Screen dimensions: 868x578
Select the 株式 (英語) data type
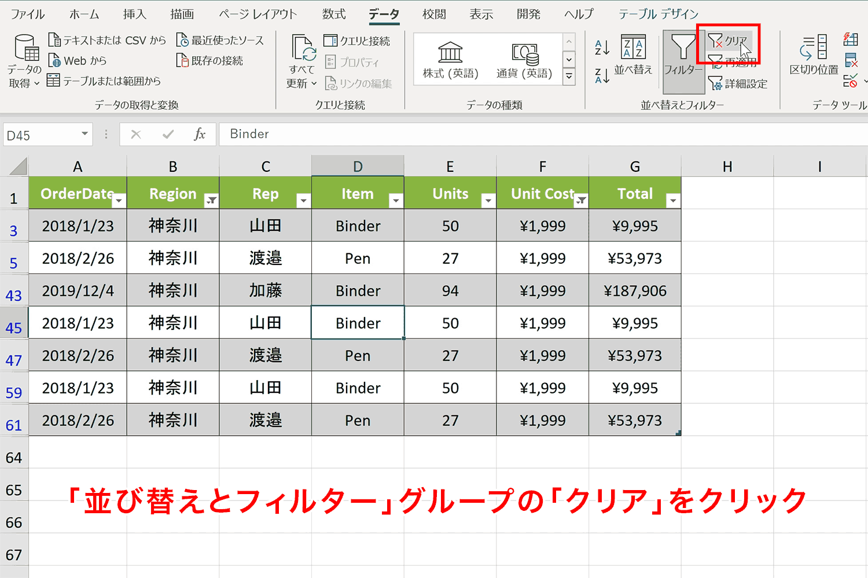[450, 60]
